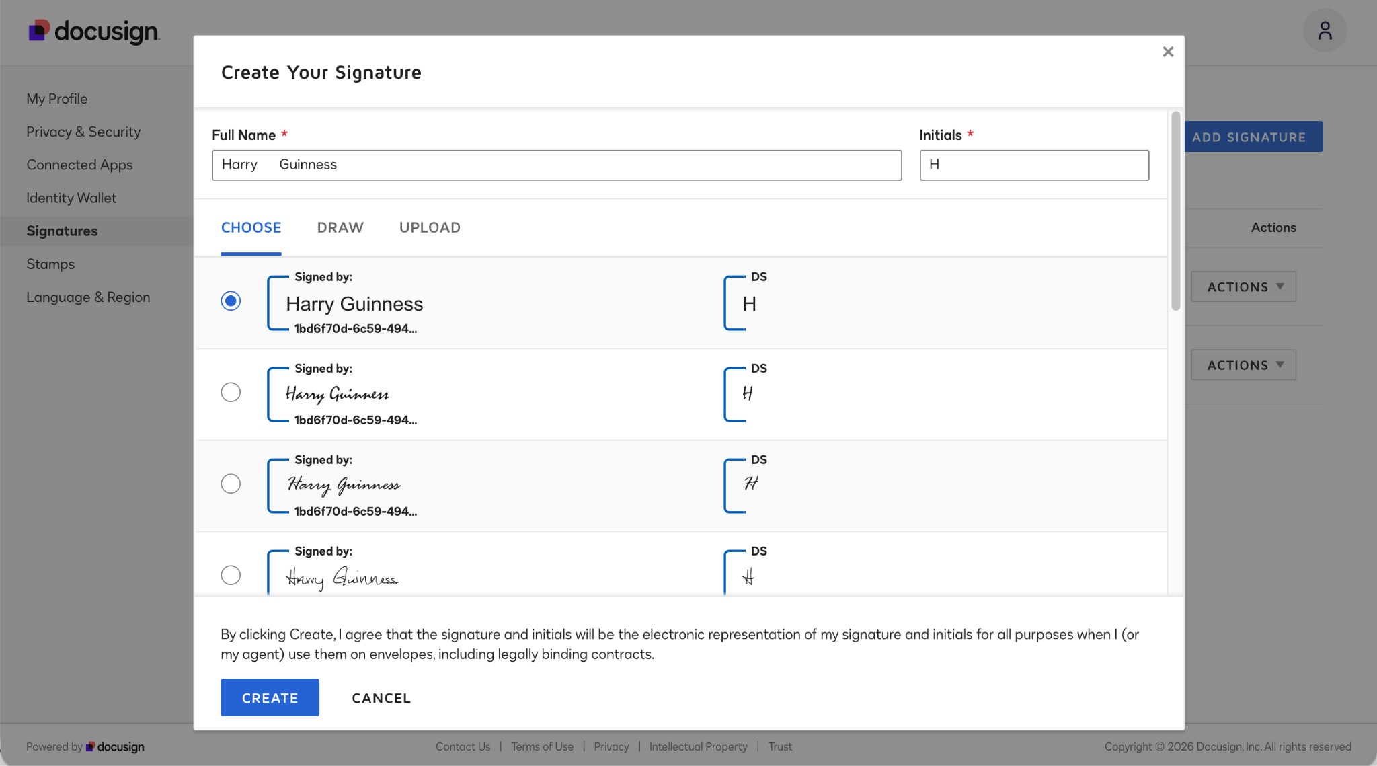The width and height of the screenshot is (1377, 766).
Task: Click the CREATE button
Action: (x=270, y=697)
